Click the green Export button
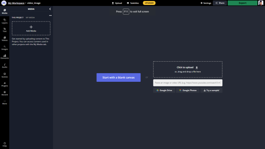 242,3
